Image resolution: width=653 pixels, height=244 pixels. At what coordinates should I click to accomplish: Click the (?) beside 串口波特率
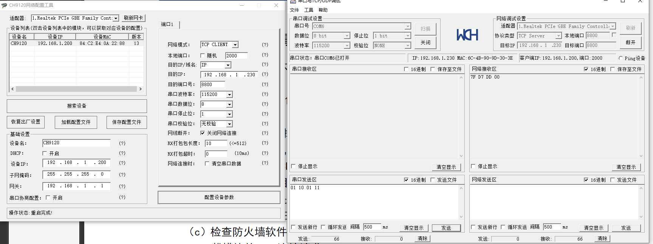(265, 94)
